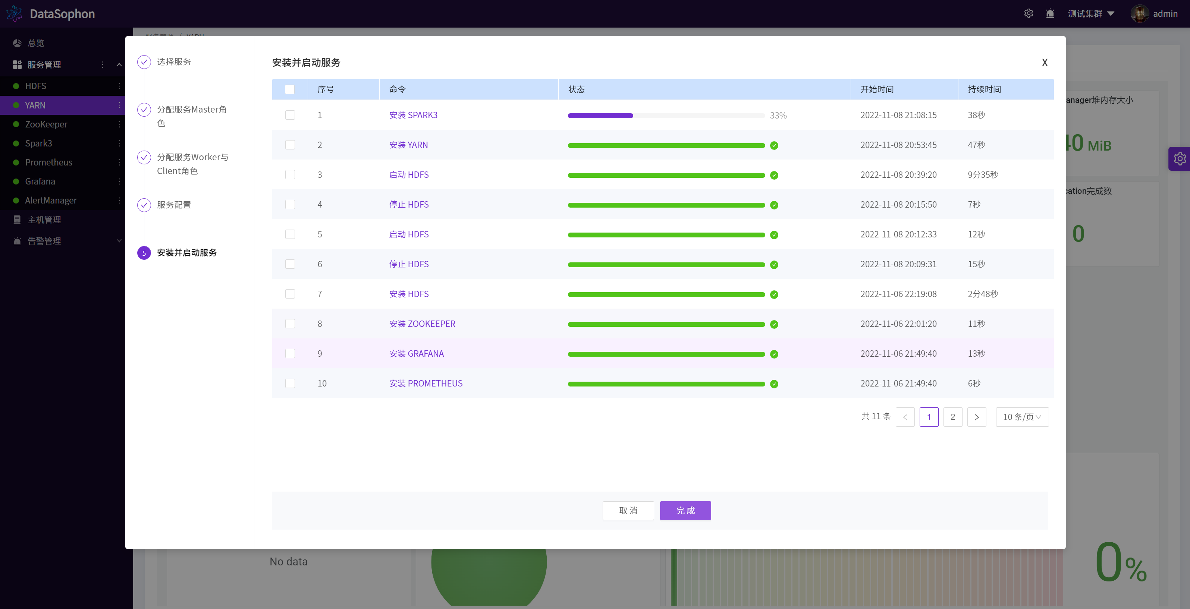The width and height of the screenshot is (1190, 609).
Task: Open the more-options dots for AlertManager service
Action: point(119,201)
